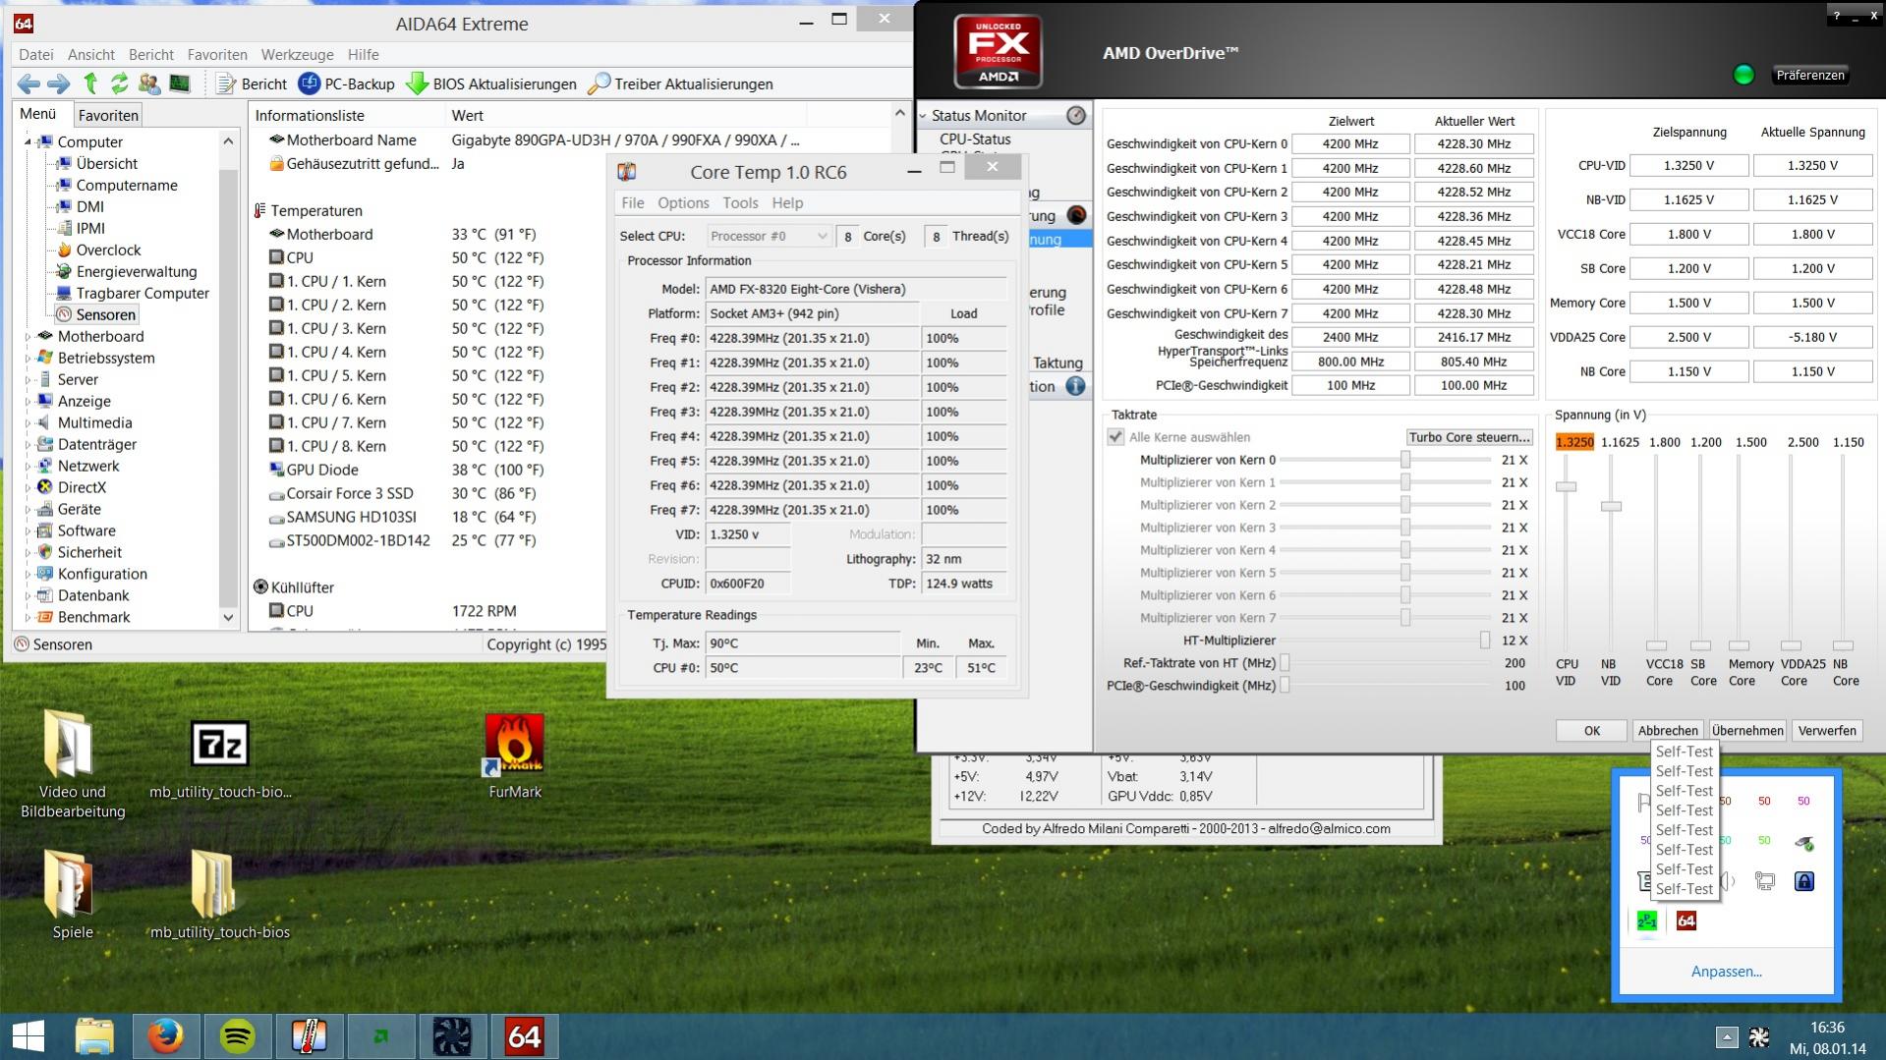Image resolution: width=1886 pixels, height=1060 pixels.
Task: Open the Ansicht menu in AIDA64
Action: (x=91, y=55)
